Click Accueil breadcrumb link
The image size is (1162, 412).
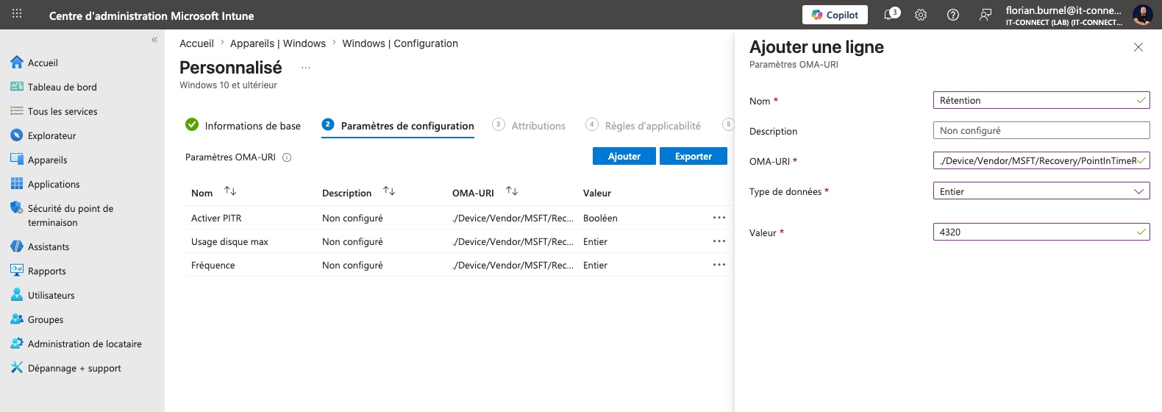tap(196, 43)
